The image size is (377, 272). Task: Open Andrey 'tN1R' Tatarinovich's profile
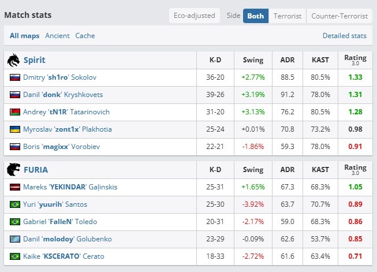coord(66,112)
